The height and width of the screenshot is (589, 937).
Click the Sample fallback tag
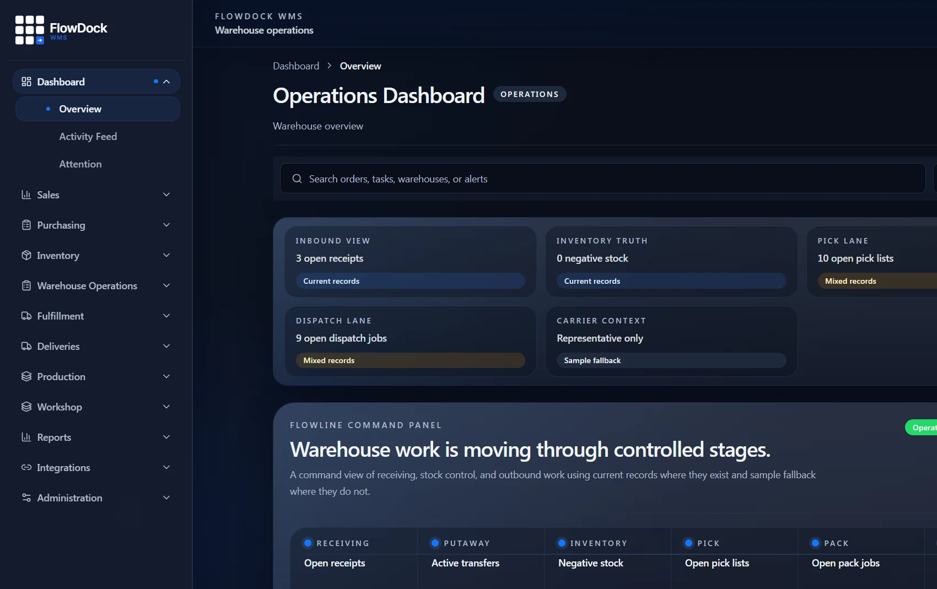pyautogui.click(x=671, y=360)
